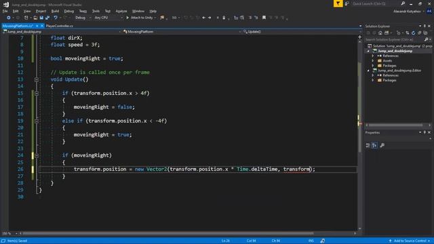This screenshot has height=244, width=434.
Task: Collapse the 'else if' block outline
Action: click(37, 121)
